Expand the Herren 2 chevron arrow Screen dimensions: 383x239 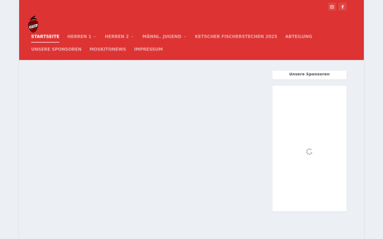click(132, 37)
